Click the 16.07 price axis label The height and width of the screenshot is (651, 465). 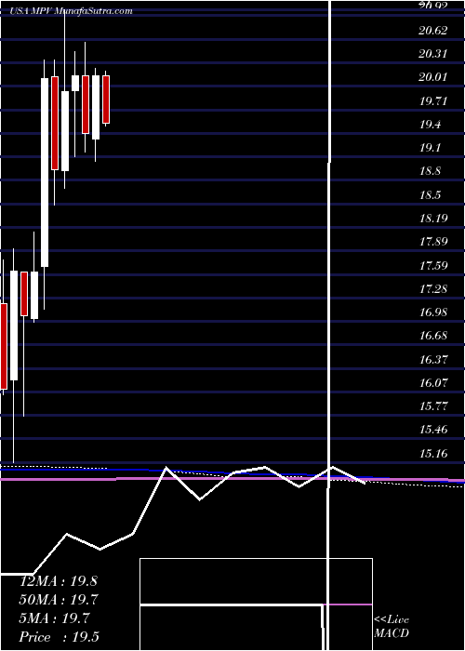[x=433, y=382]
